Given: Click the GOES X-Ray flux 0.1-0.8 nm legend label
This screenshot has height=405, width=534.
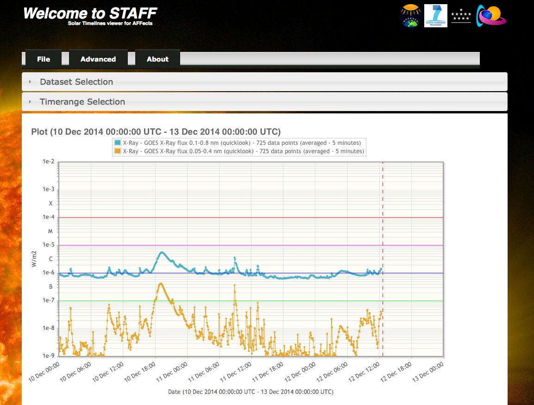Looking at the screenshot, I should (242, 143).
